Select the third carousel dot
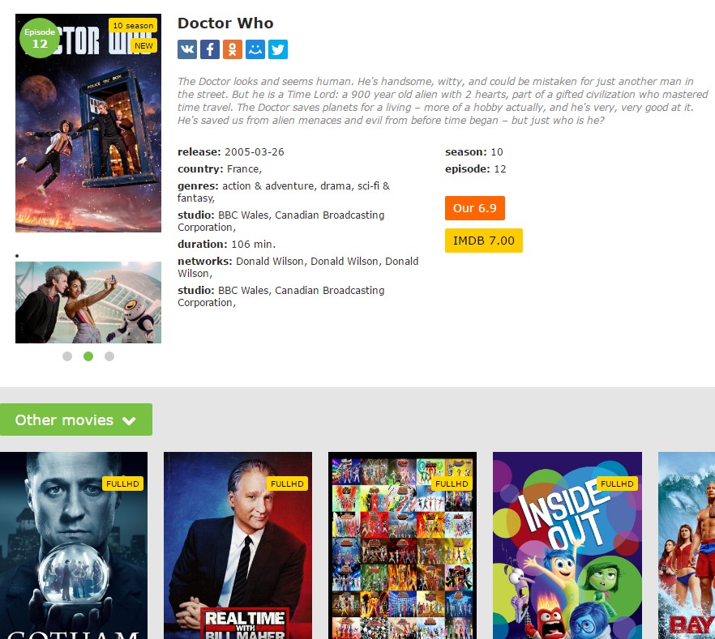 pos(109,356)
